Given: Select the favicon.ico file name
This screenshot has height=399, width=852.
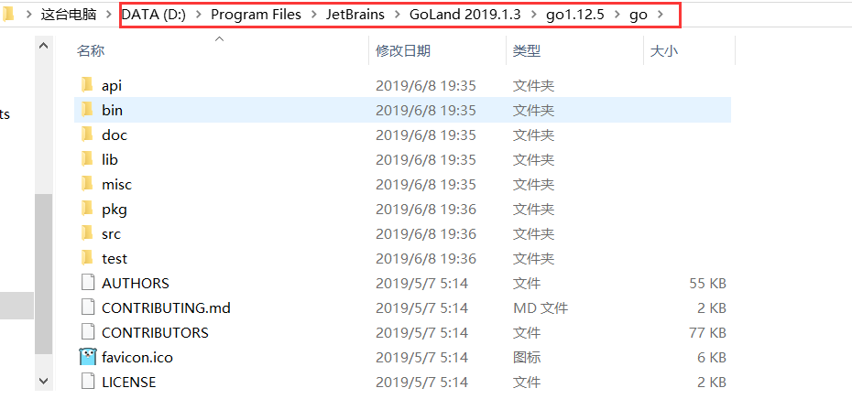Looking at the screenshot, I should click(137, 357).
